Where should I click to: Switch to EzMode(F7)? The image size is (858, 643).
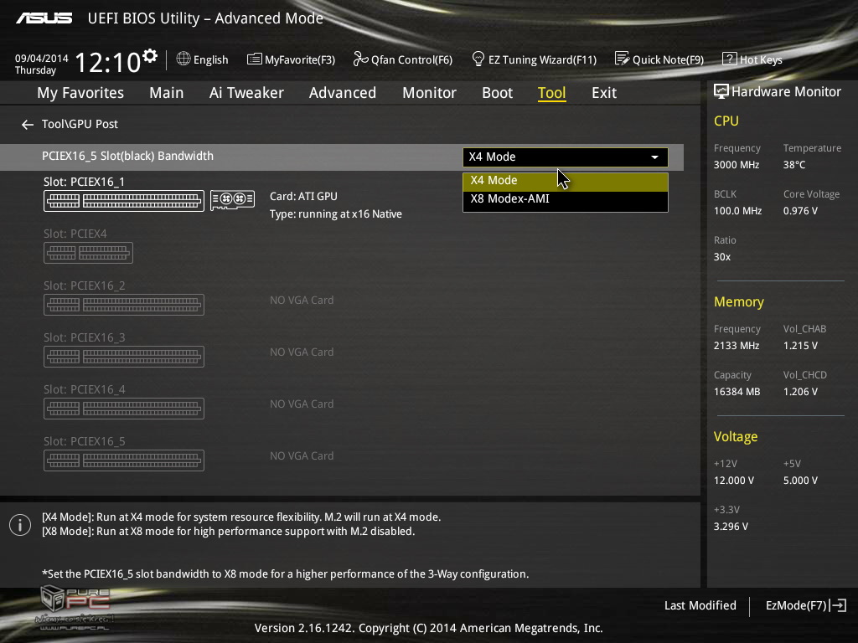pos(806,605)
